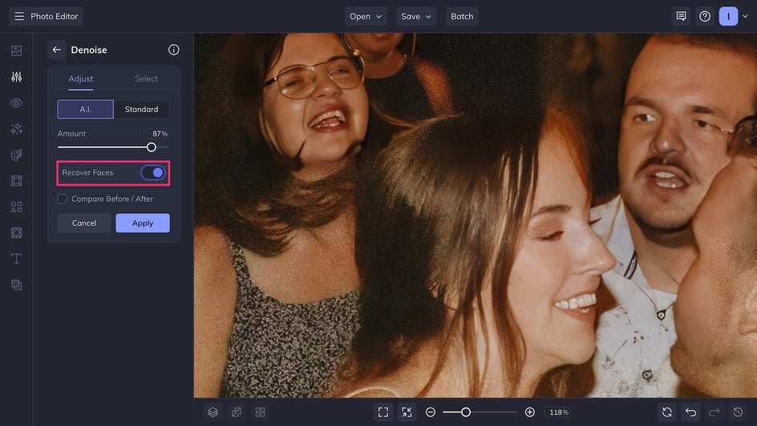Open the Denoise info icon

point(174,50)
